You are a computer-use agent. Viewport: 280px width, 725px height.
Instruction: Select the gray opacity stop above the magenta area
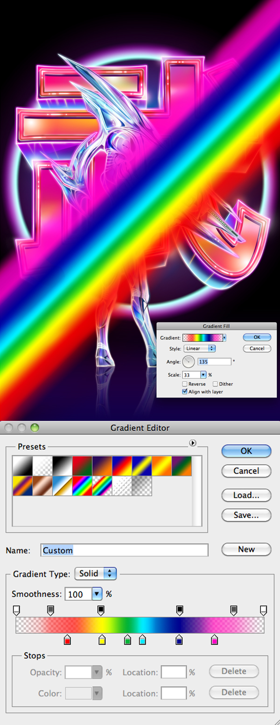click(x=234, y=610)
